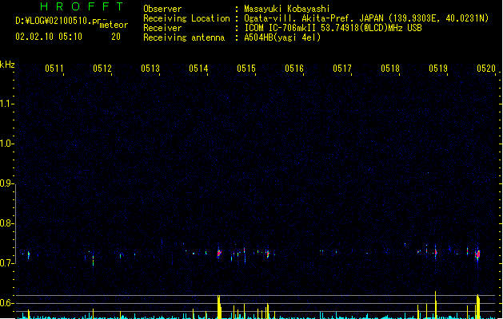
Task: Click the strong meteor echo after 0514
Action: pyautogui.click(x=219, y=253)
